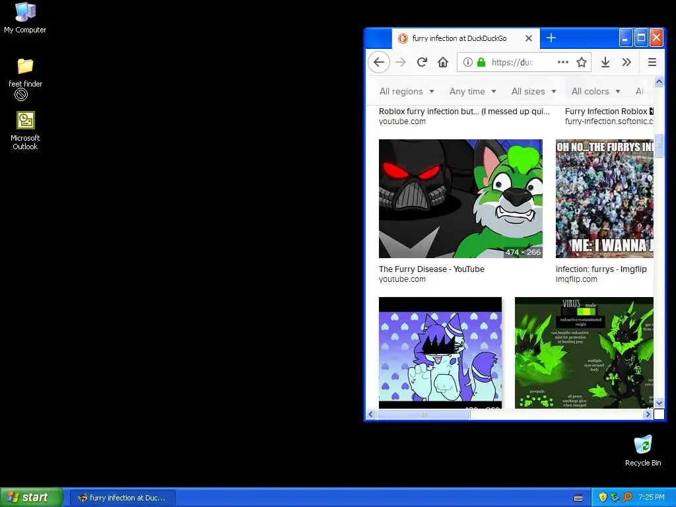Maximize the Firefox window
The height and width of the screenshot is (507, 676).
point(641,38)
